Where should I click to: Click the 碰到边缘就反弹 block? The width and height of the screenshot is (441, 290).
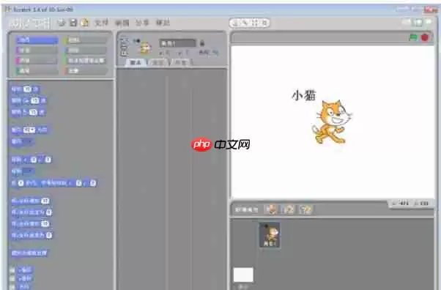tap(29, 253)
